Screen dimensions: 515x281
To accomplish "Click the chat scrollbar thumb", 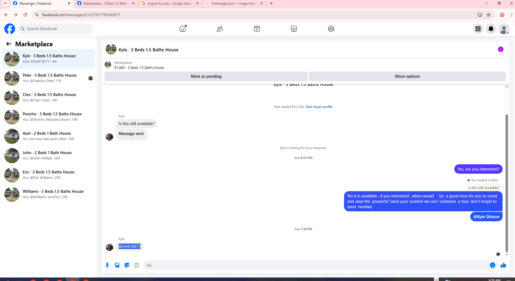I will click(x=507, y=183).
